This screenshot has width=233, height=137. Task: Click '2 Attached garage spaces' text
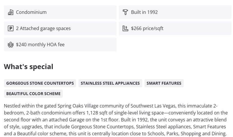pyautogui.click(x=43, y=28)
